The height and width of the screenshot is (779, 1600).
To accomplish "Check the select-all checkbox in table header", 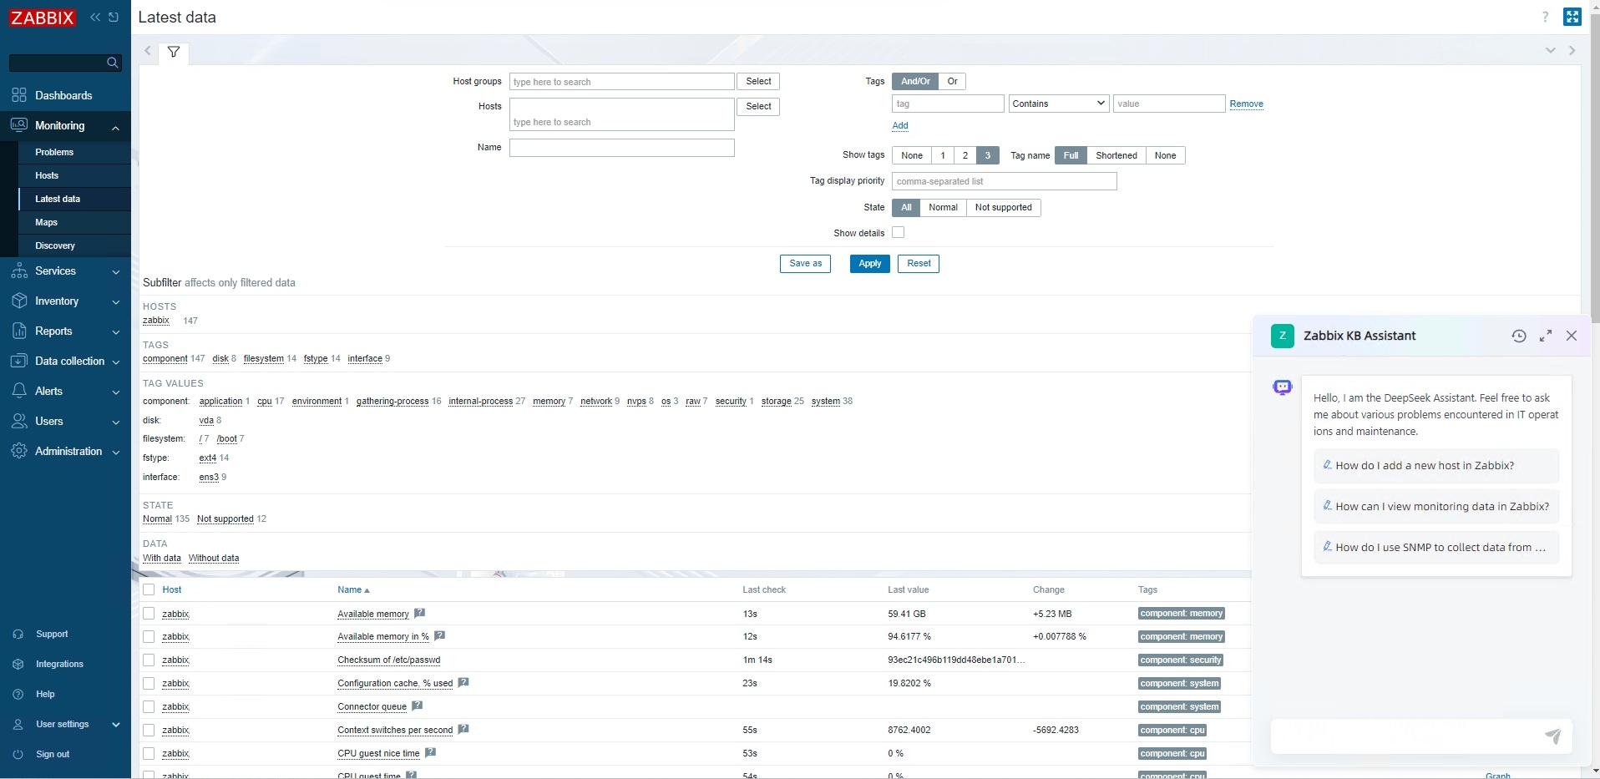I will click(x=149, y=589).
